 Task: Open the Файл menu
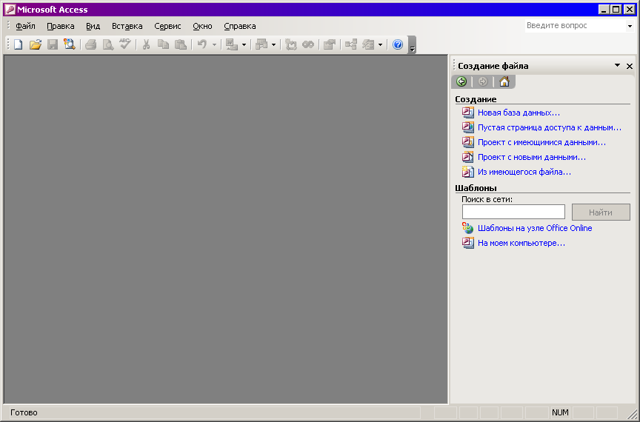[25, 26]
